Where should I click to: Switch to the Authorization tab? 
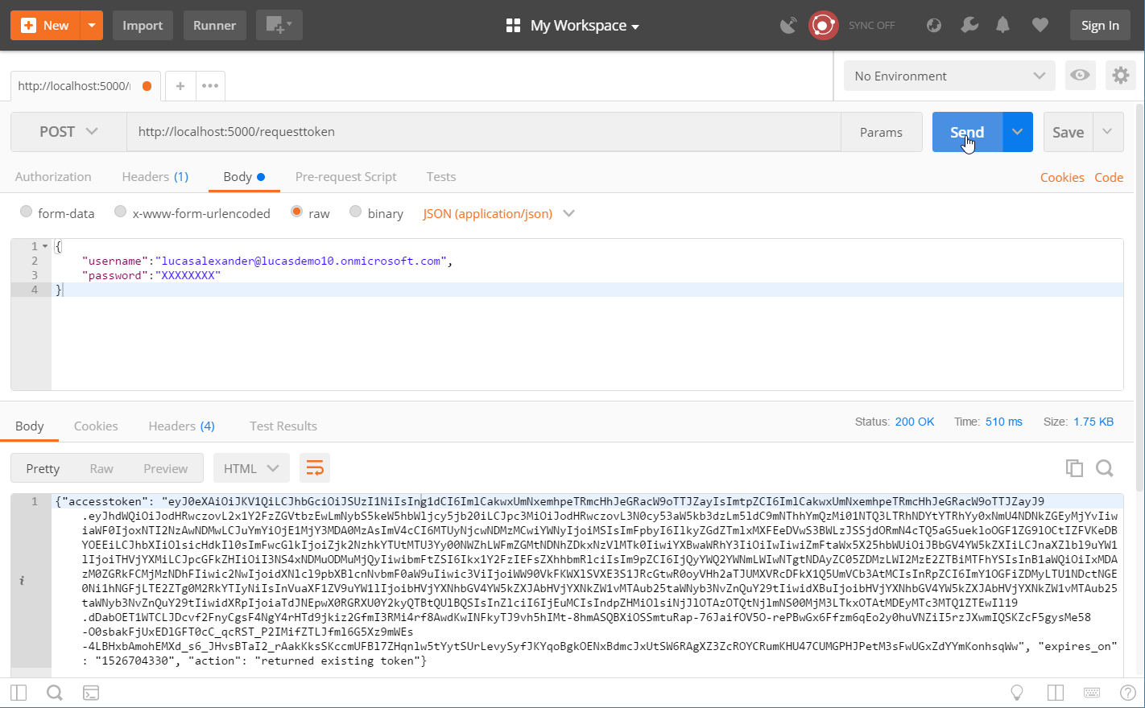pyautogui.click(x=53, y=177)
